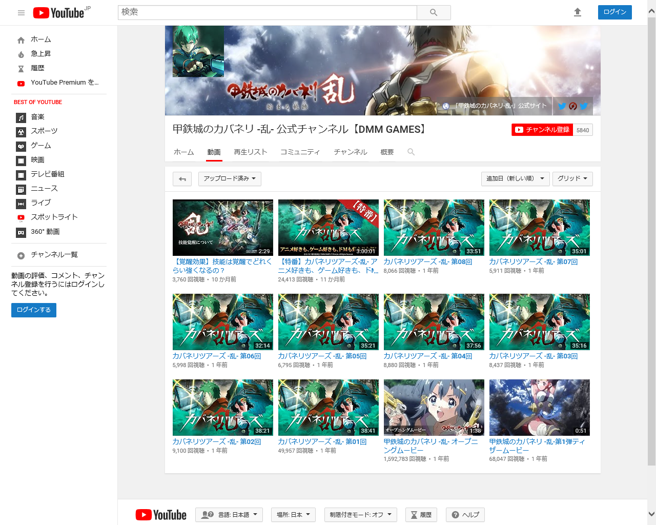656x525 pixels.
Task: Click the upload video icon
Action: coord(578,12)
